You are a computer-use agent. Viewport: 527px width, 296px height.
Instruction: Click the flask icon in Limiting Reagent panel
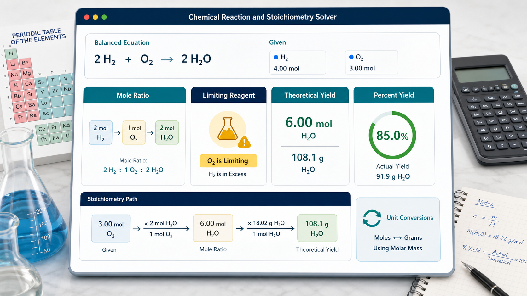point(227,128)
